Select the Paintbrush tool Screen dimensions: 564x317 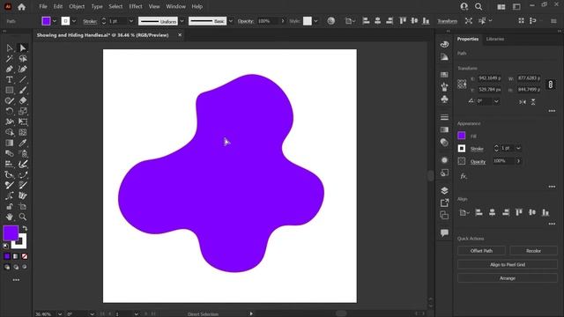23,90
